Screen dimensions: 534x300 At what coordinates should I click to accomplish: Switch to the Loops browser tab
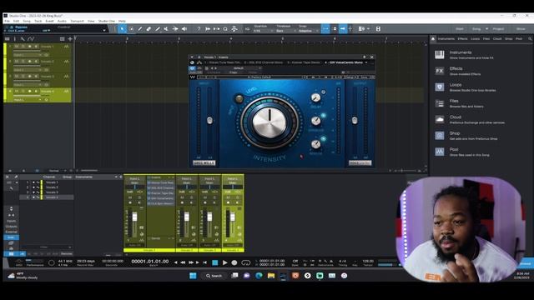click(475, 39)
